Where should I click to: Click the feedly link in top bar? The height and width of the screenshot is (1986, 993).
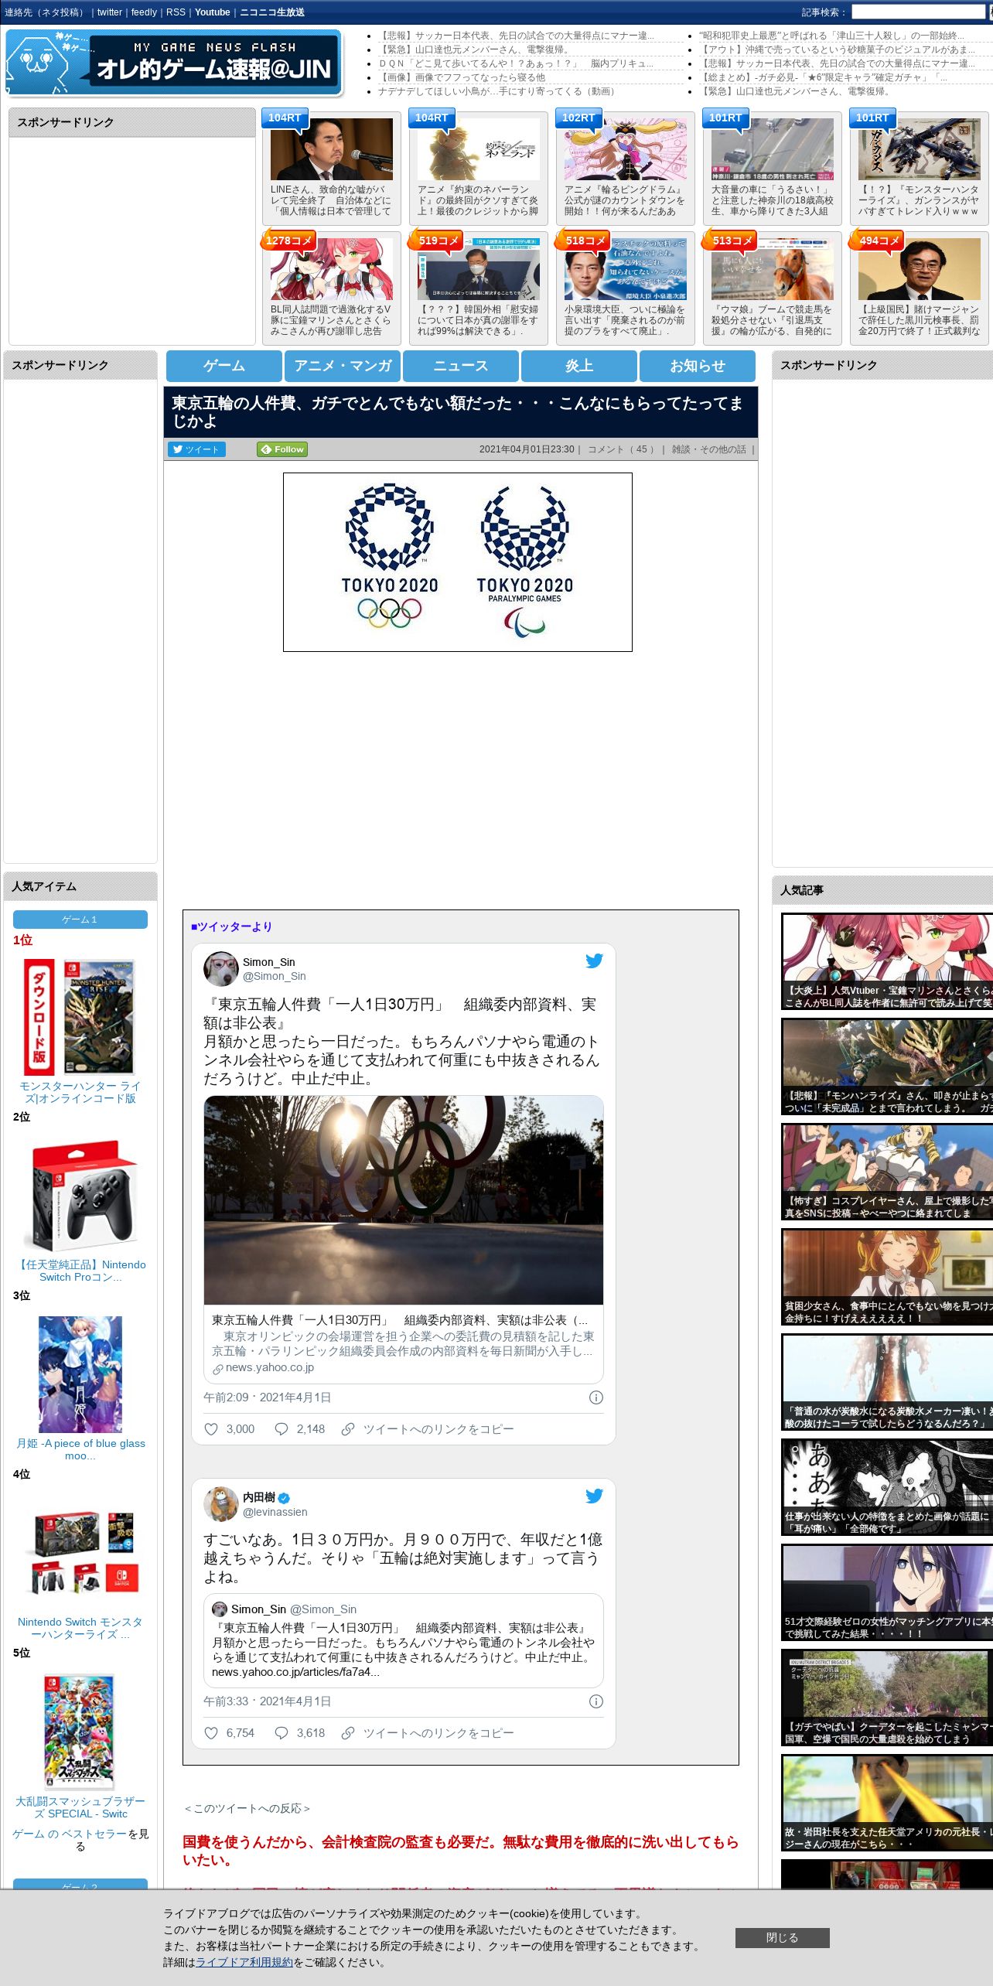click(x=144, y=12)
